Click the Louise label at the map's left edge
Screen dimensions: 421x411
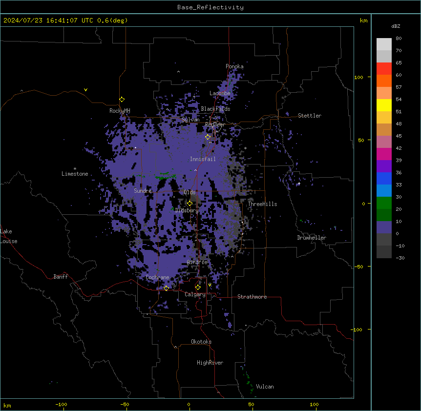coord(9,241)
